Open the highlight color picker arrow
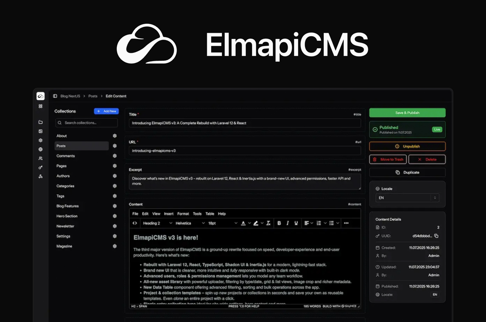This screenshot has height=322, width=486. tap(262, 223)
